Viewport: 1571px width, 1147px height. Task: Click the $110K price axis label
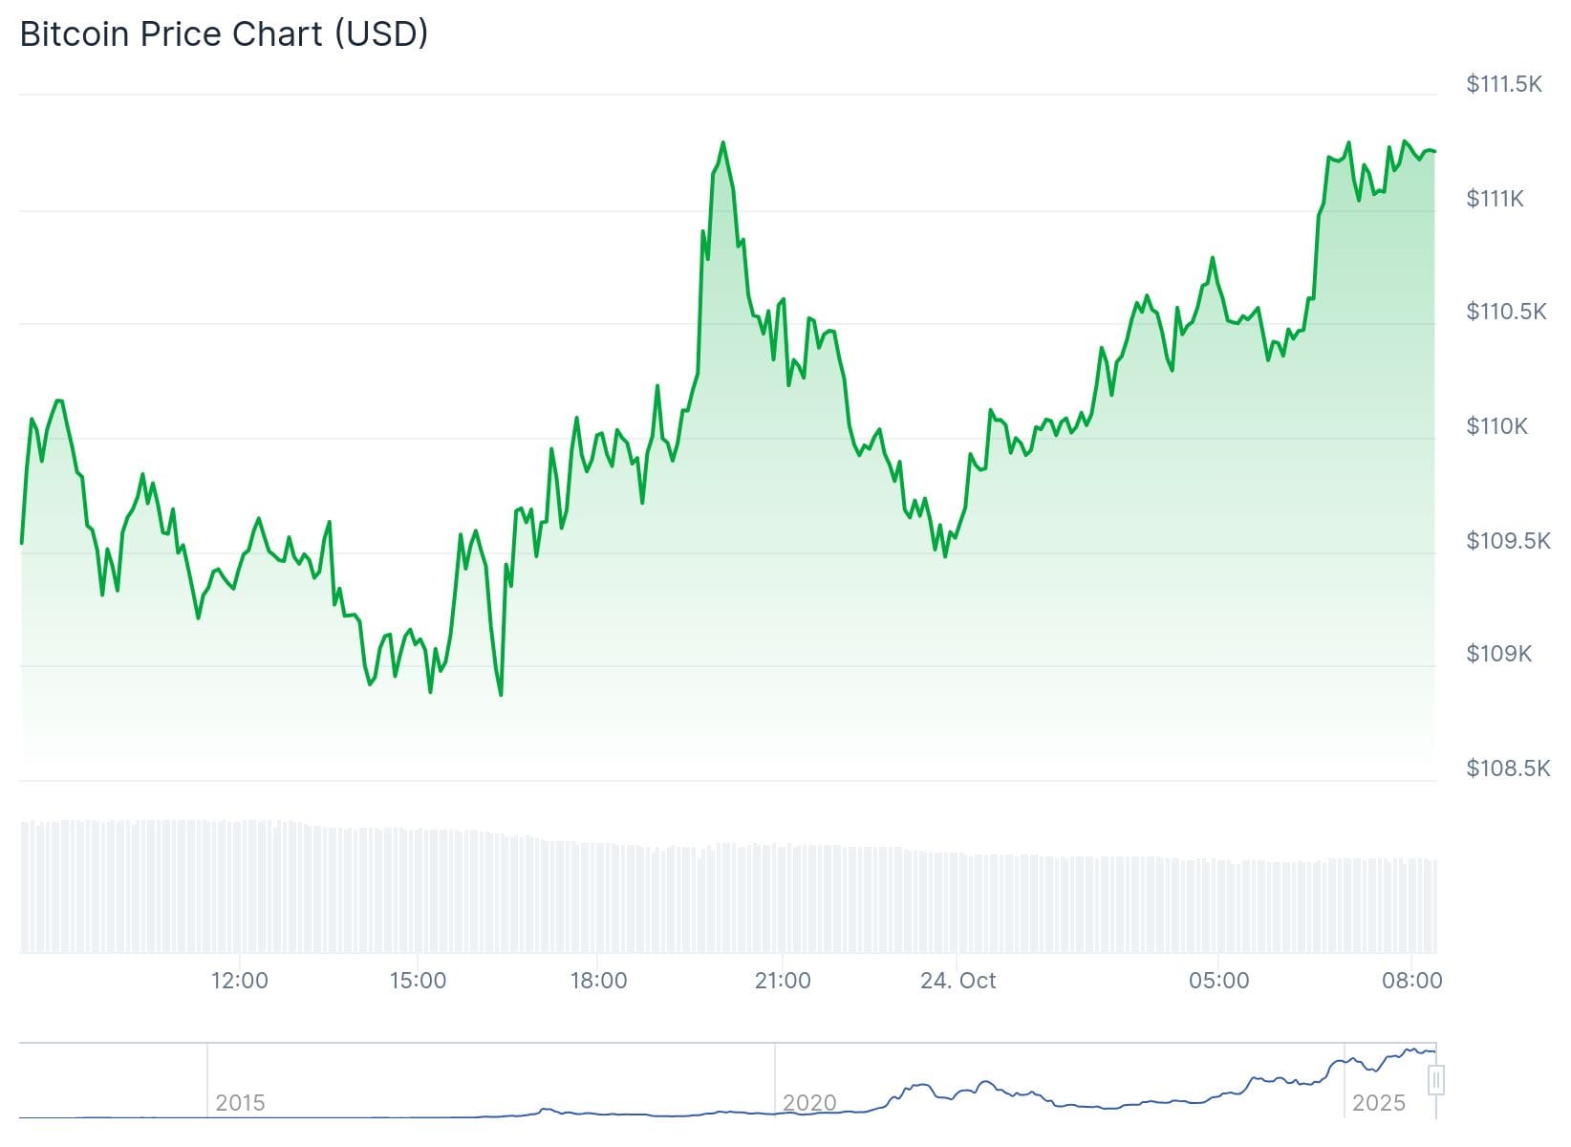tap(1497, 426)
